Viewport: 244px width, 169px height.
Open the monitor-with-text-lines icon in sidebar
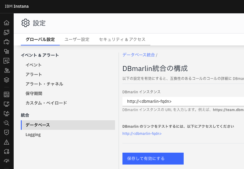7,104
